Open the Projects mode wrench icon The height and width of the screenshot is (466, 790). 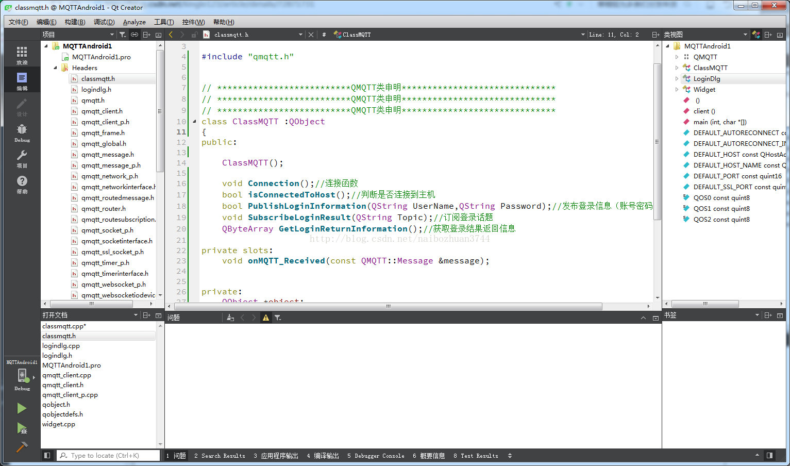[22, 158]
